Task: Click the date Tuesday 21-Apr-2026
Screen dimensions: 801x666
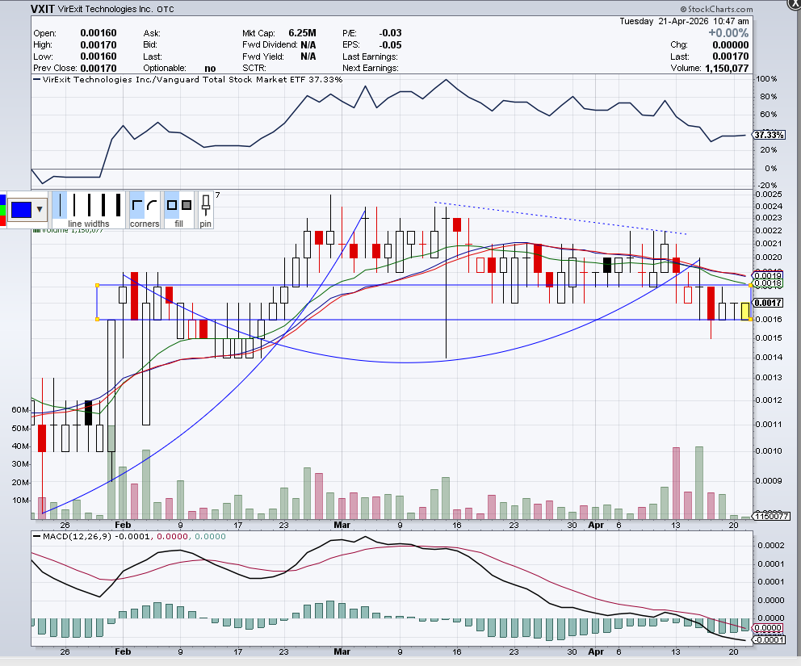Action: tap(664, 22)
